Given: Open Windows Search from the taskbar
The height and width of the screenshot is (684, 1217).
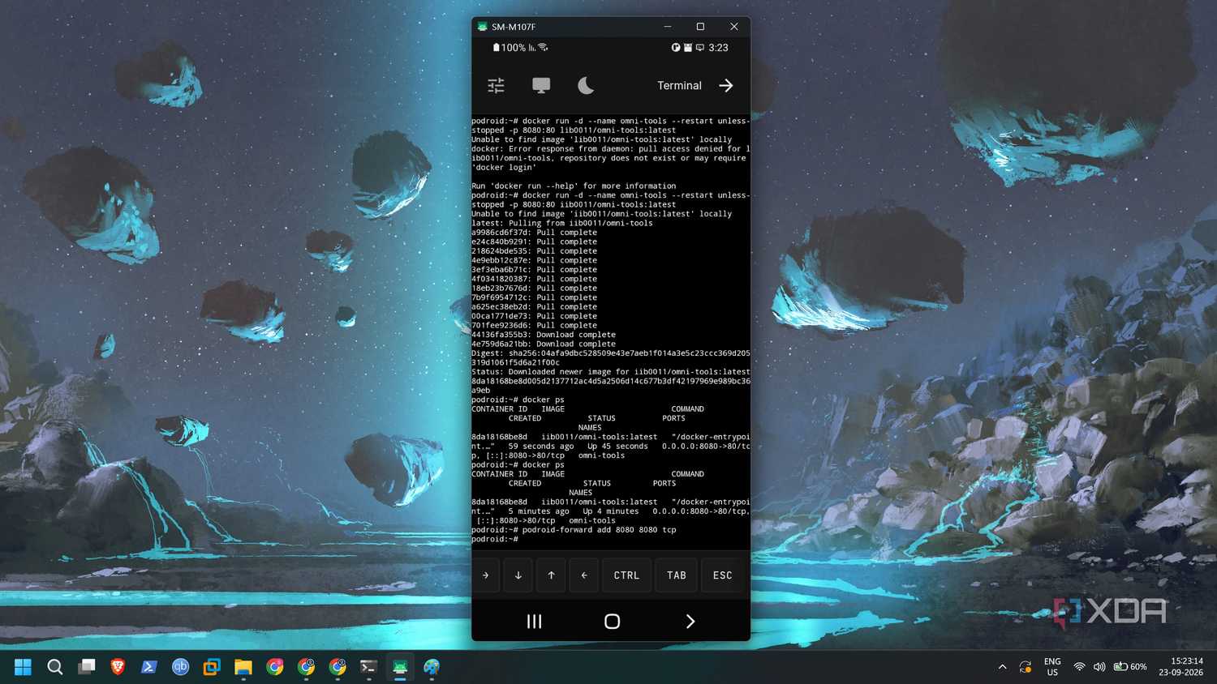Looking at the screenshot, I should tap(54, 667).
